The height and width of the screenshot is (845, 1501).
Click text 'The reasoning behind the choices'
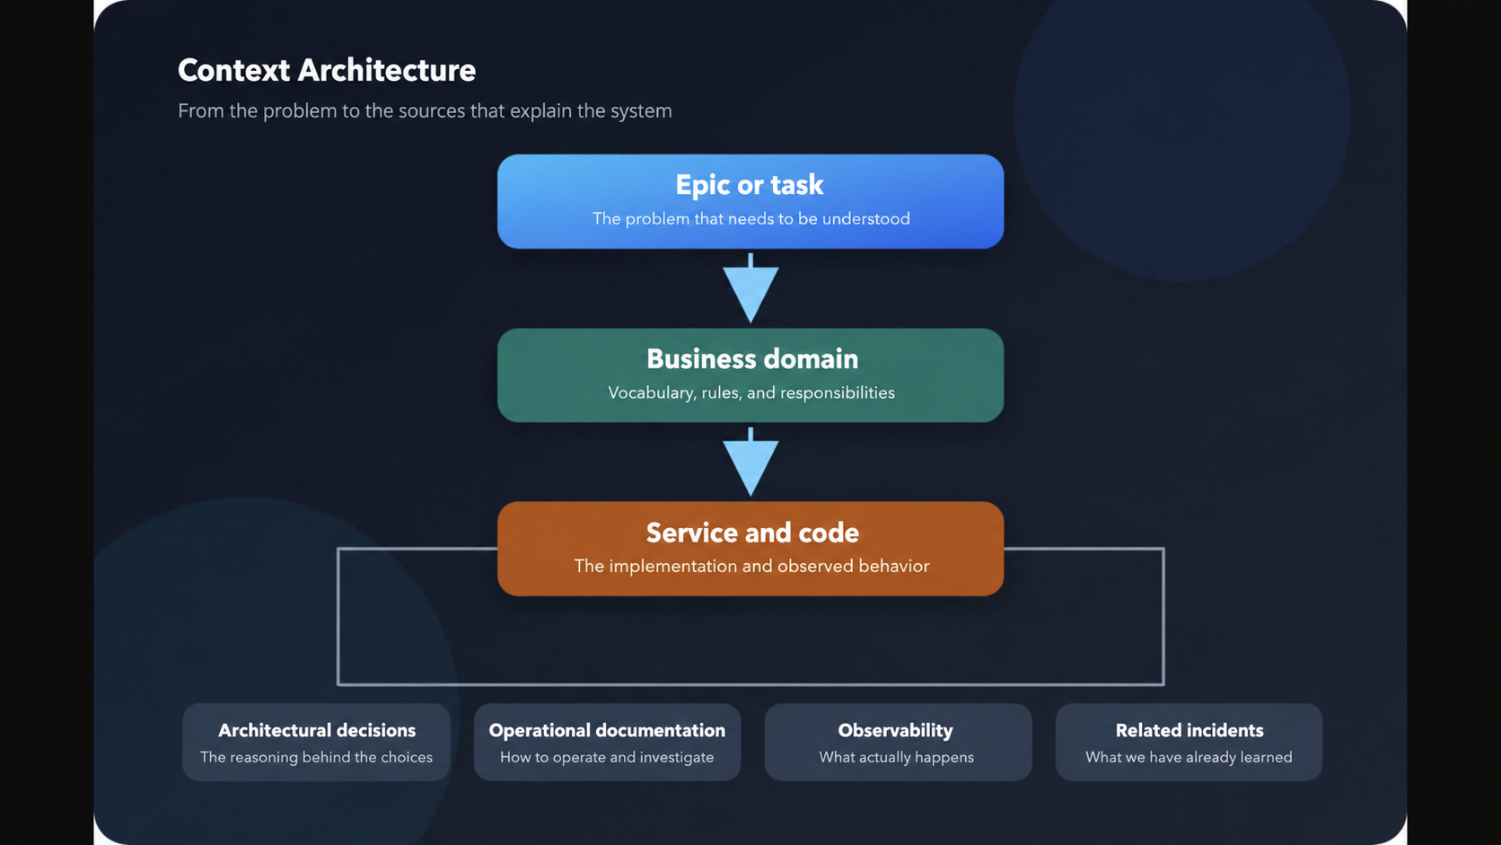(317, 757)
